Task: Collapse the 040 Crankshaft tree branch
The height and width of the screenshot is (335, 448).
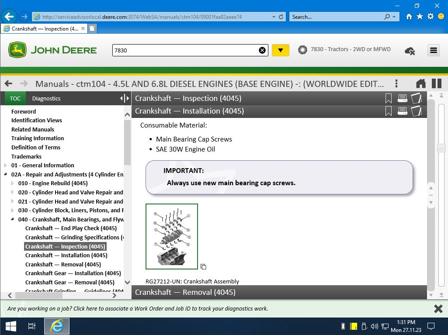Action: click(x=12, y=219)
